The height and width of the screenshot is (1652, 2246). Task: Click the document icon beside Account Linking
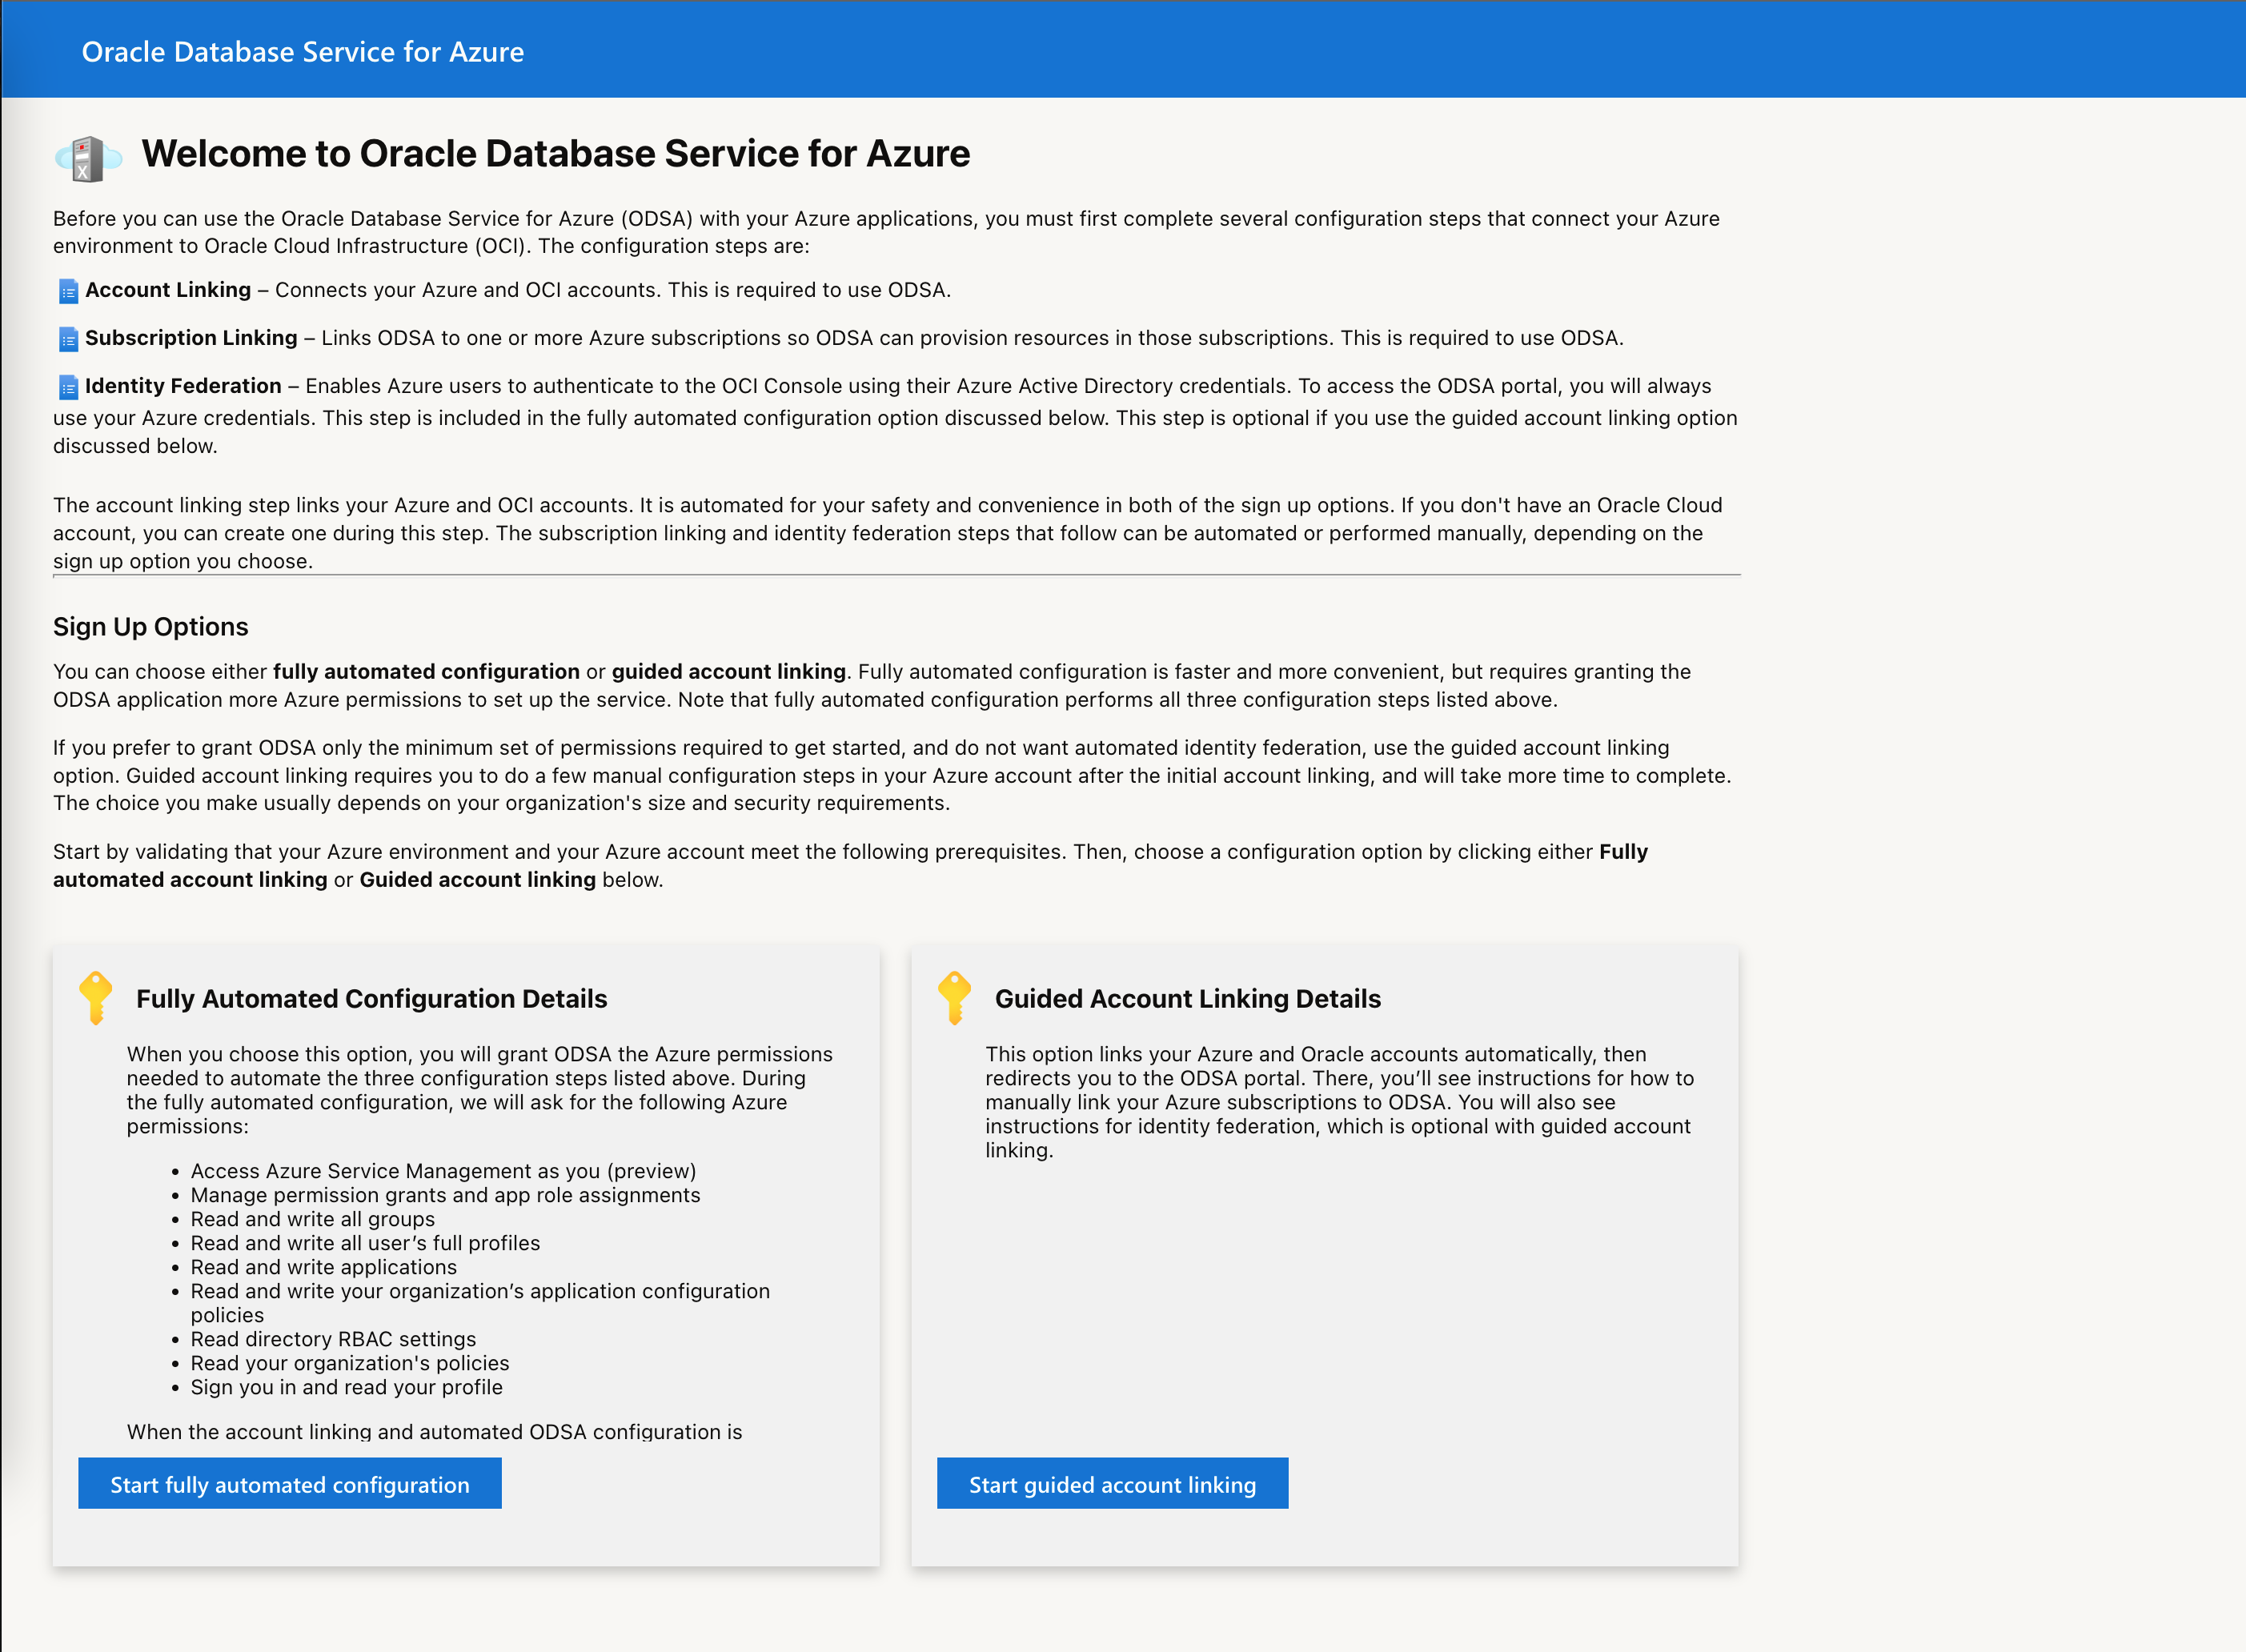68,291
